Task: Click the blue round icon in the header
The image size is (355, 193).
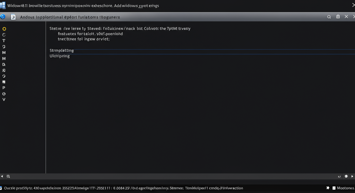Action: 3,17
